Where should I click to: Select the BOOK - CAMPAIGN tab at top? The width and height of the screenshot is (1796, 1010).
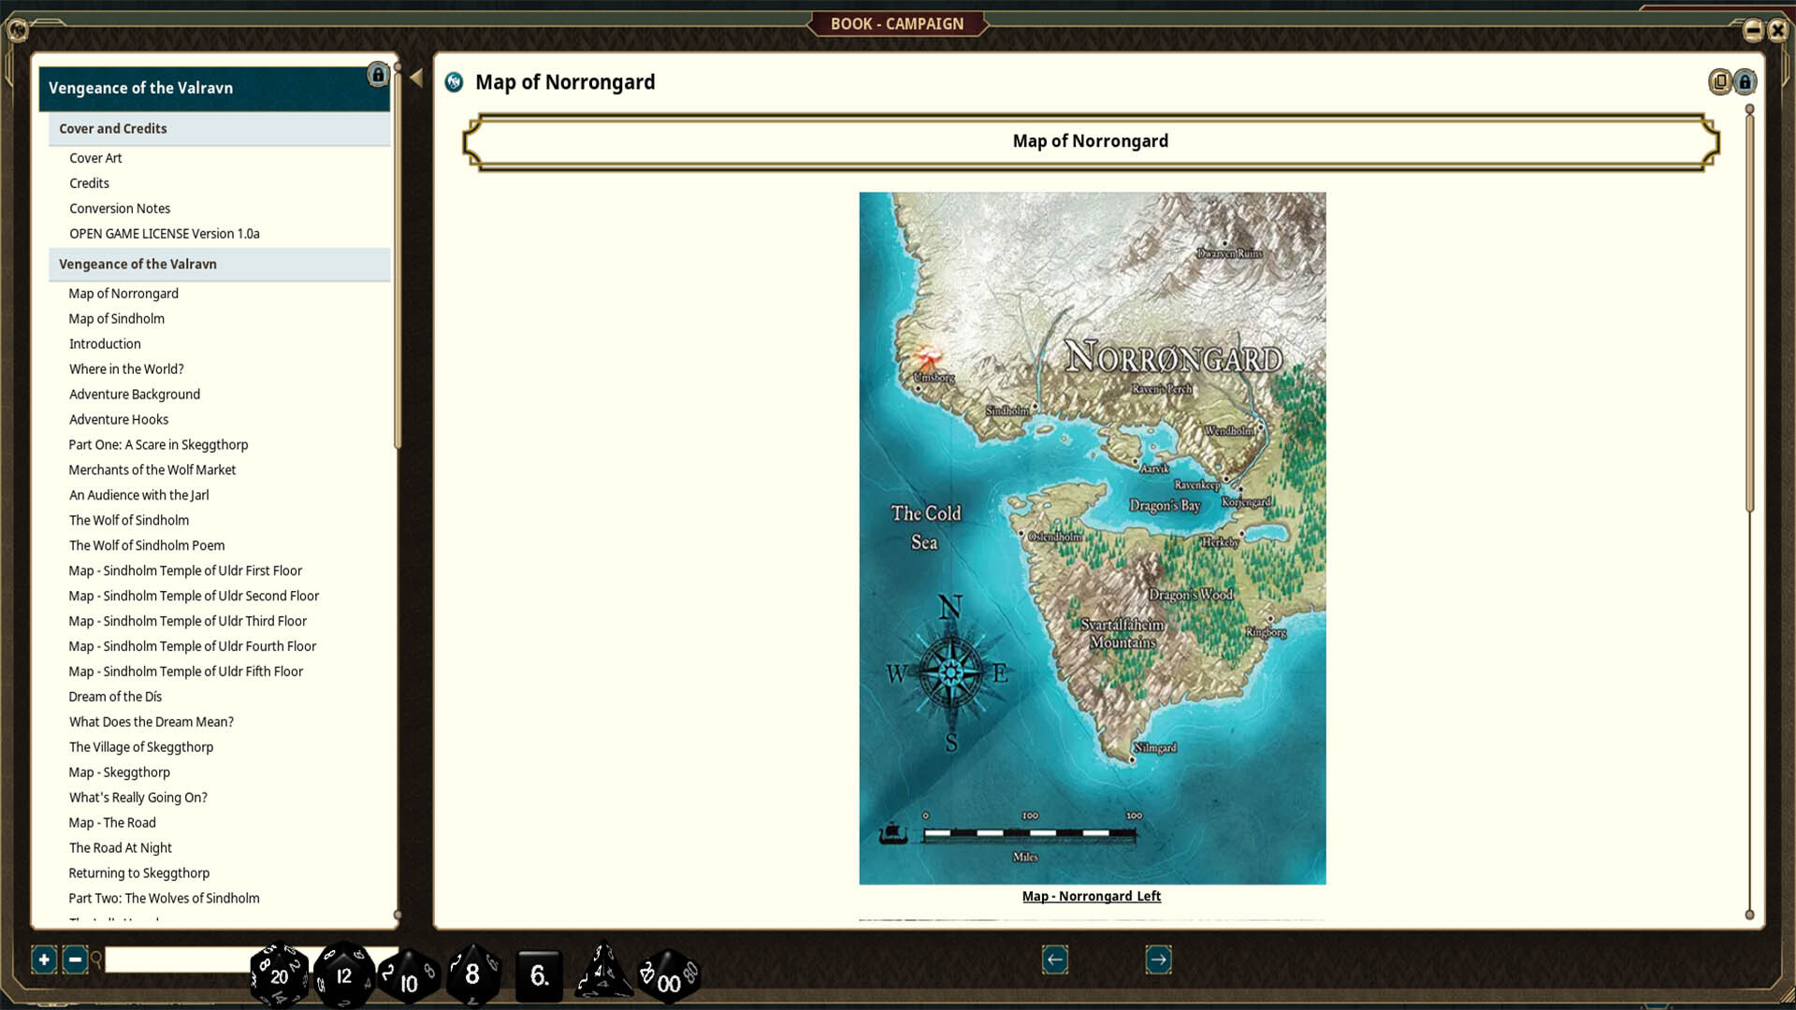click(x=897, y=23)
